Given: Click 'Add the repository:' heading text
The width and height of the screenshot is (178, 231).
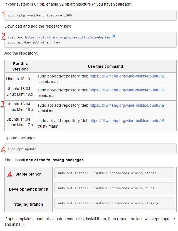Looking at the screenshot, I should pos(21,53).
